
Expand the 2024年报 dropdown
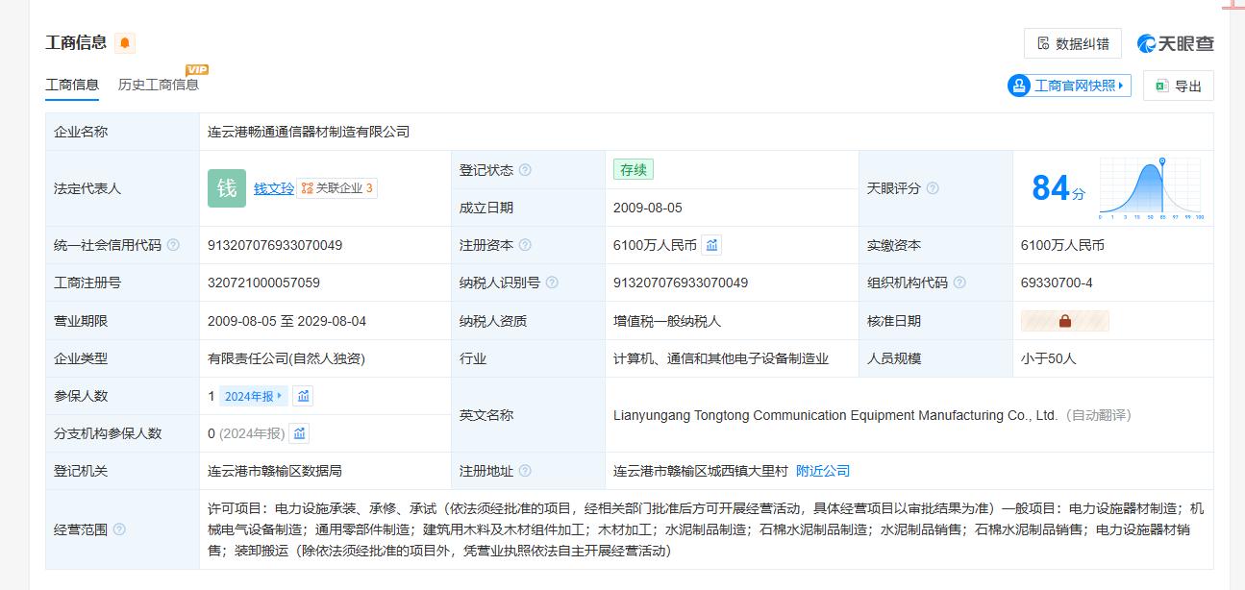click(254, 396)
